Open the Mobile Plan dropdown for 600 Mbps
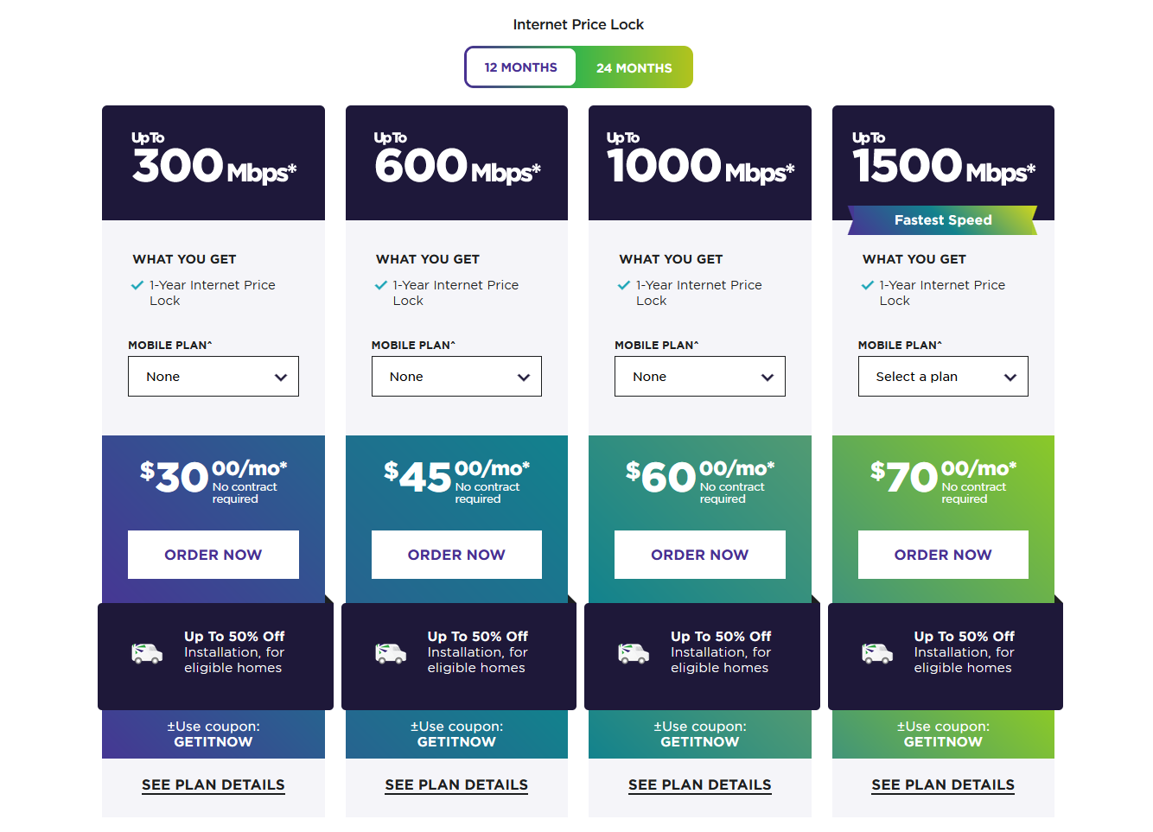 tap(456, 377)
